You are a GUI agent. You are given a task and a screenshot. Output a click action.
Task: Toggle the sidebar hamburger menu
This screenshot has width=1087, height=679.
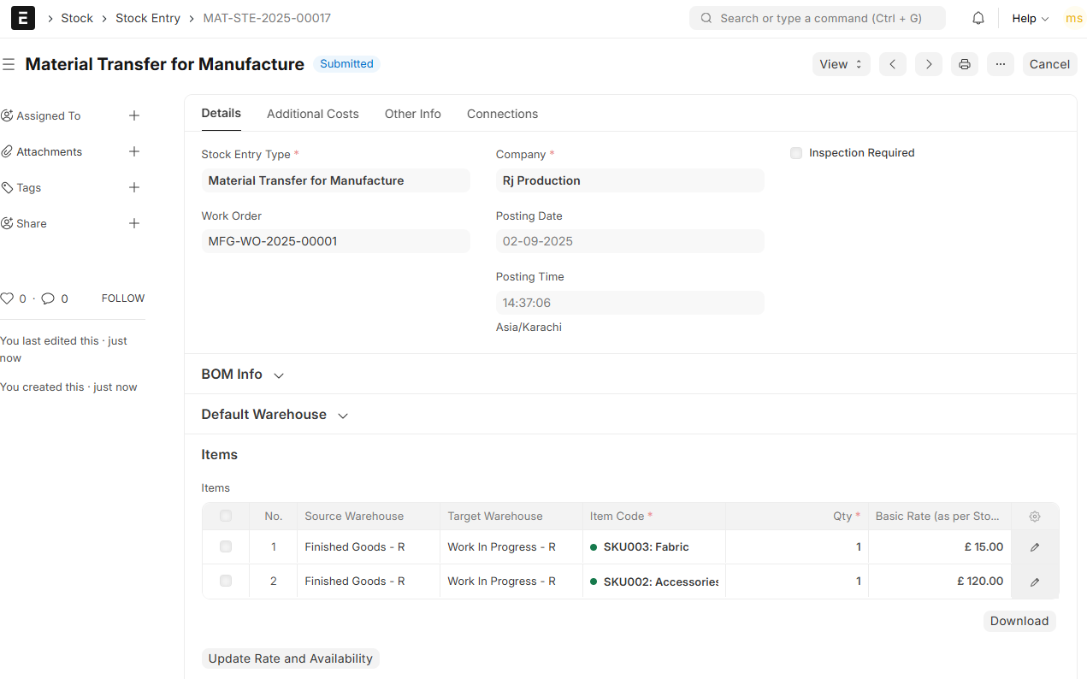9,64
